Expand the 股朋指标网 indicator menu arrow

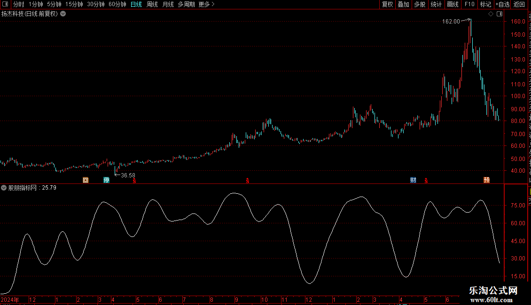tap(4, 188)
